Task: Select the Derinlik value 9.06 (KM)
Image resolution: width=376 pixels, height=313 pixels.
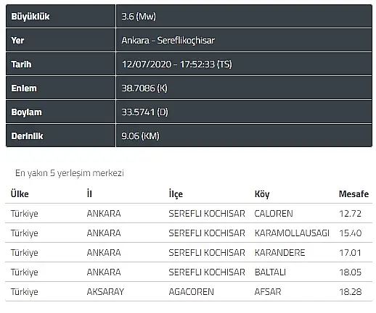Action: [x=140, y=136]
